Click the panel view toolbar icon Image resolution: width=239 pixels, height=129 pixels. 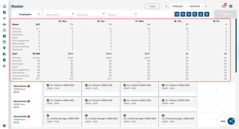coord(177,14)
